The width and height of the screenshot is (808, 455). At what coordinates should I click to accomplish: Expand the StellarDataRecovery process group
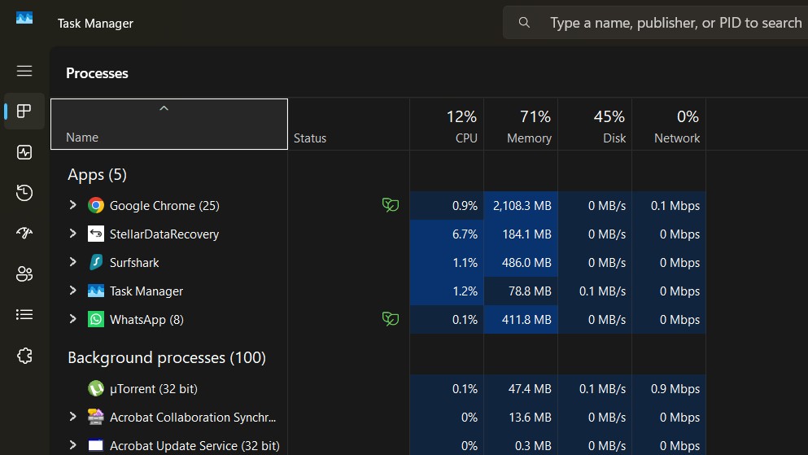[72, 234]
